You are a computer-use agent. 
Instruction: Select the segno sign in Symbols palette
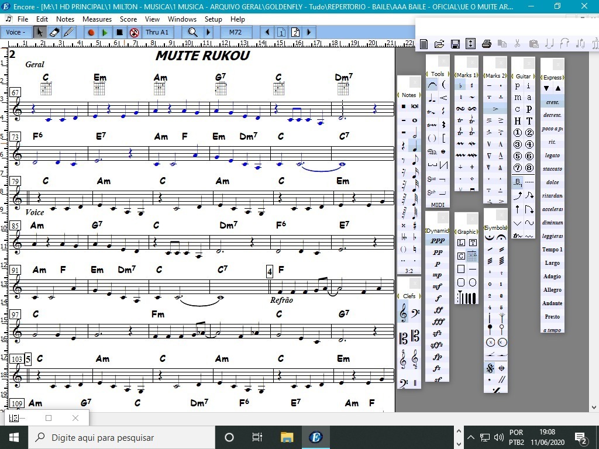coord(490,368)
